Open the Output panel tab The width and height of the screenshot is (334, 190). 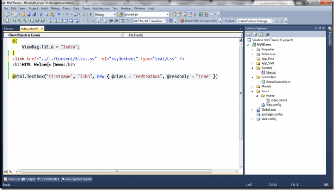point(29,179)
